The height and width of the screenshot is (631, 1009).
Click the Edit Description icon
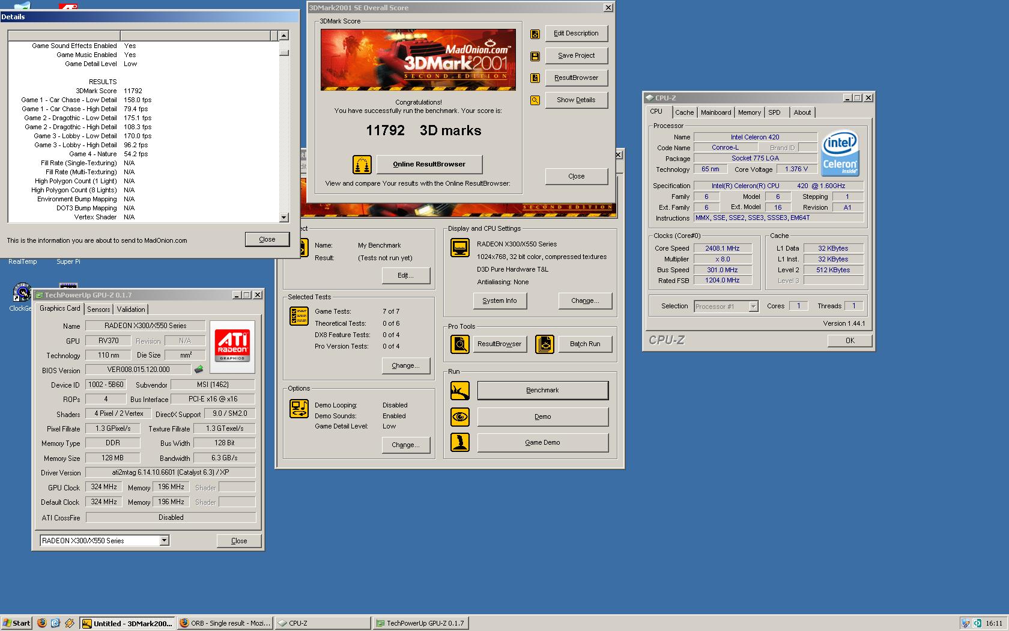(x=535, y=34)
